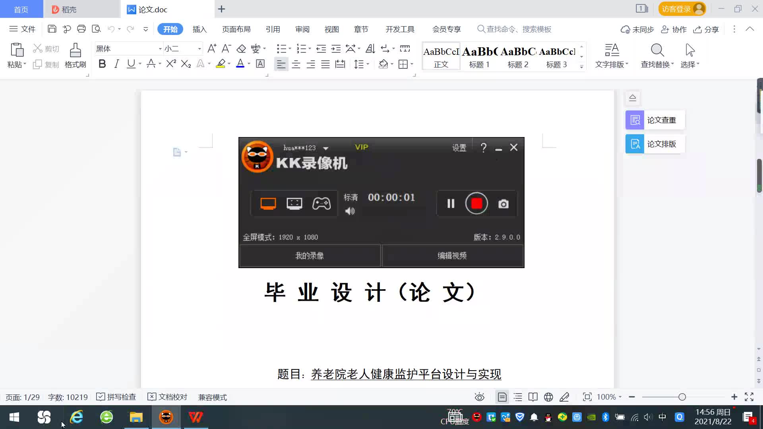Open the 100% zoom level dropdown

pyautogui.click(x=609, y=397)
